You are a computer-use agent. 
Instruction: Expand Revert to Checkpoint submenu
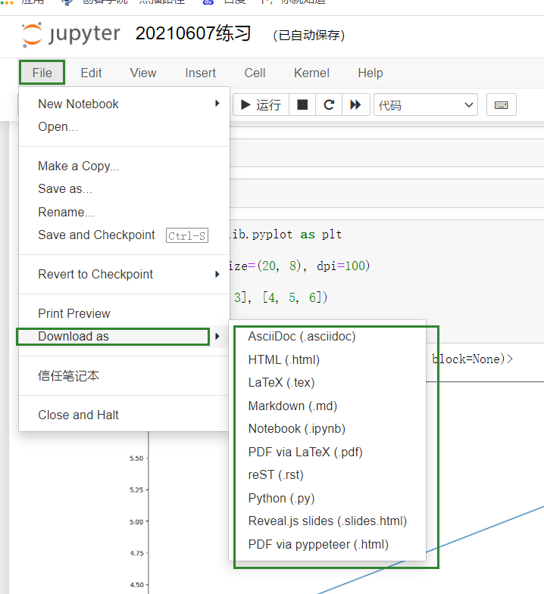pyautogui.click(x=124, y=274)
